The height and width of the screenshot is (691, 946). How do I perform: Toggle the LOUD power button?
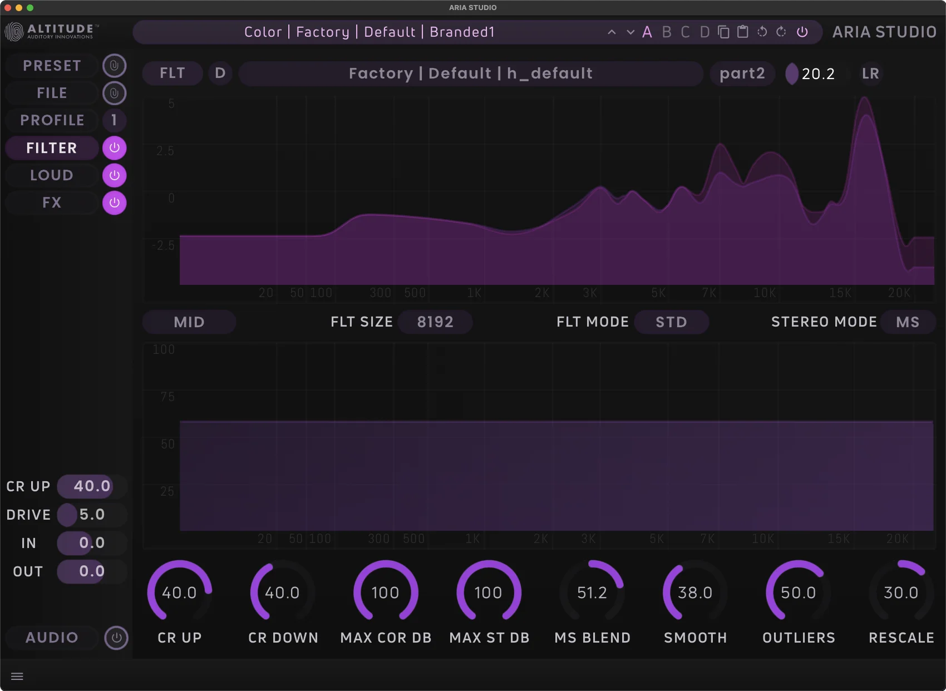[x=114, y=175]
